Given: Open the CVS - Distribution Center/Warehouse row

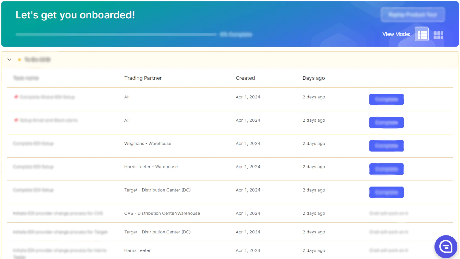Looking at the screenshot, I should coord(230,213).
